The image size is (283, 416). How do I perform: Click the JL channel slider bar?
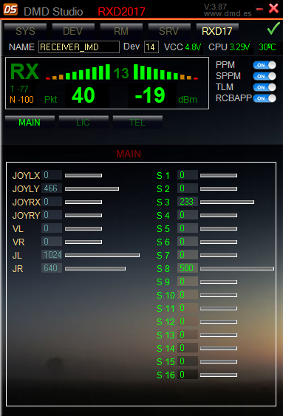102,255
